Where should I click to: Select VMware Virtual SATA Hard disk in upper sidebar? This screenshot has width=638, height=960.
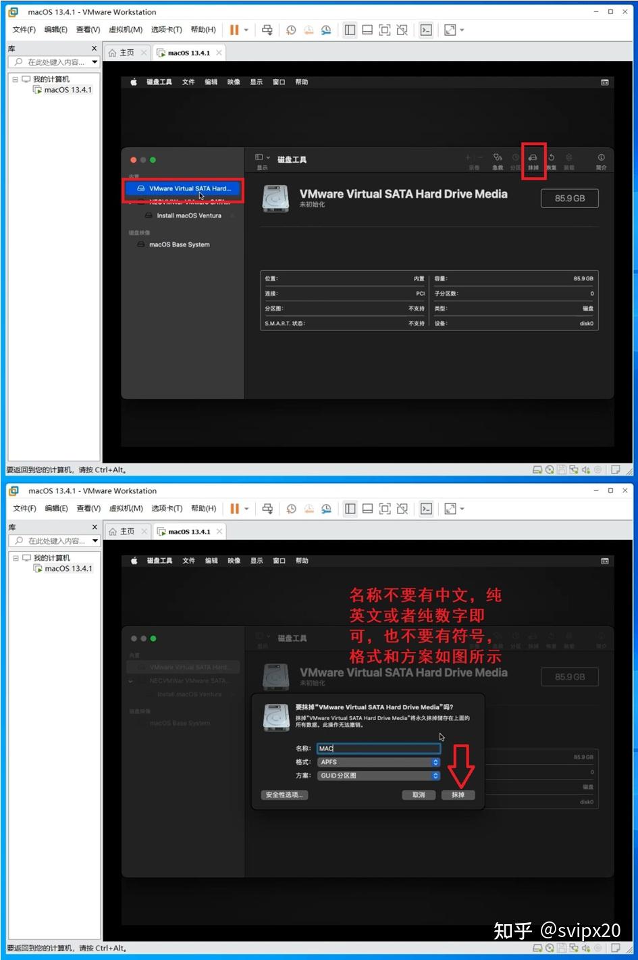coord(183,189)
